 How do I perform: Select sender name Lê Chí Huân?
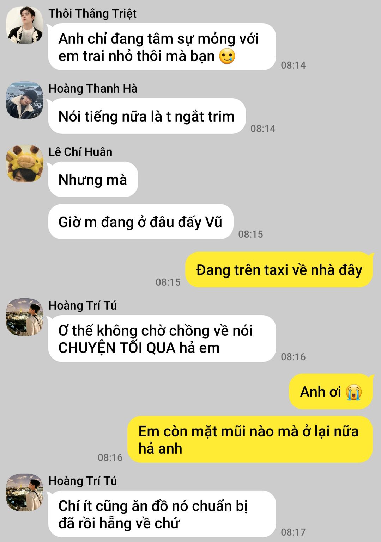click(80, 152)
